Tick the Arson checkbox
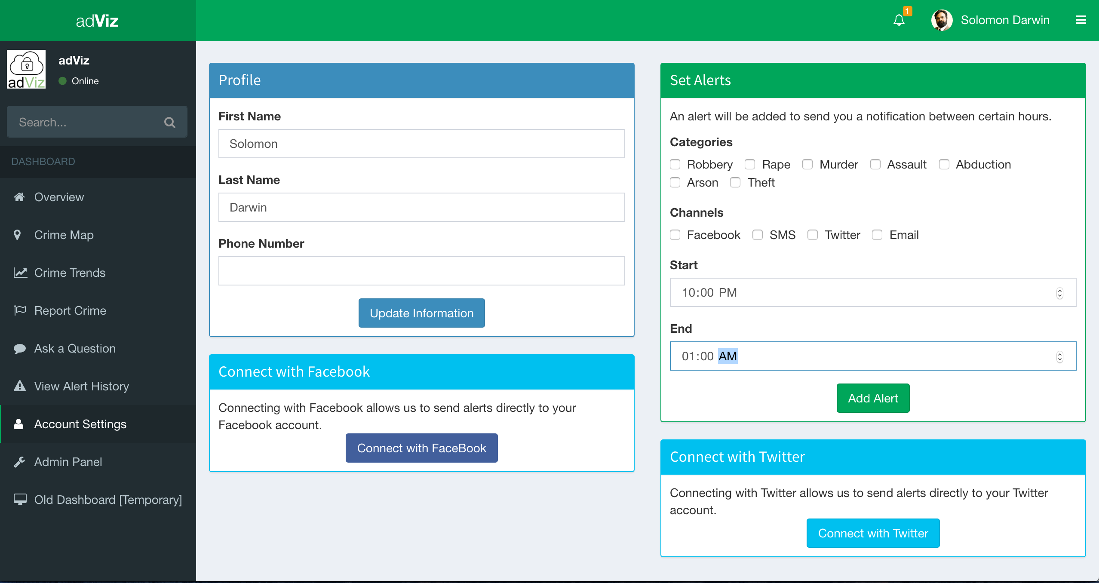This screenshot has width=1099, height=583. [x=675, y=182]
